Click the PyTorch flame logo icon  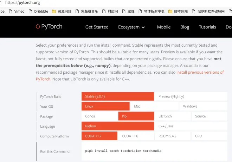coord(38,26)
